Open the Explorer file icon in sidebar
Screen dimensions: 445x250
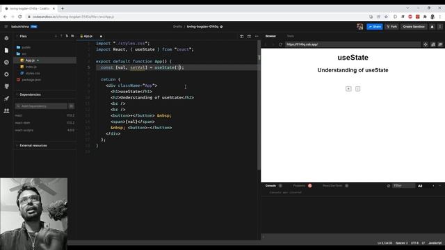tap(6, 50)
